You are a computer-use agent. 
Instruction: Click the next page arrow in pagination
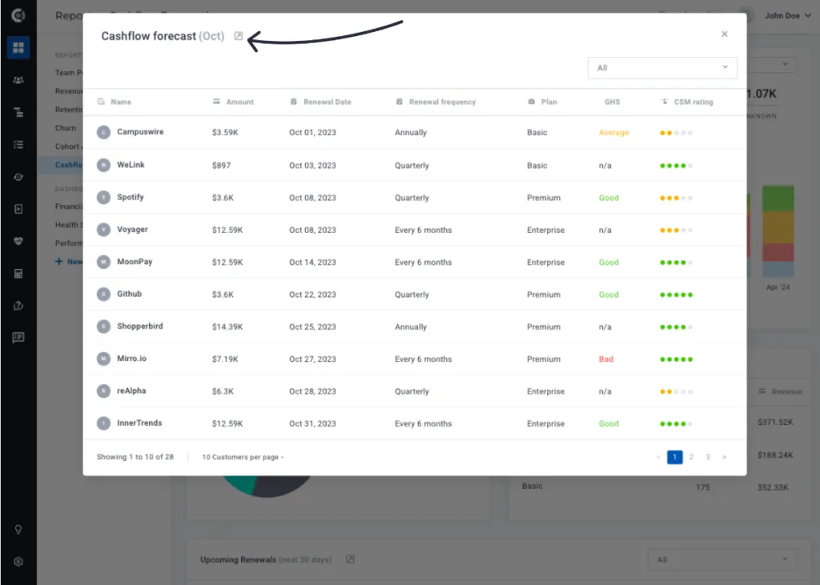tap(724, 458)
